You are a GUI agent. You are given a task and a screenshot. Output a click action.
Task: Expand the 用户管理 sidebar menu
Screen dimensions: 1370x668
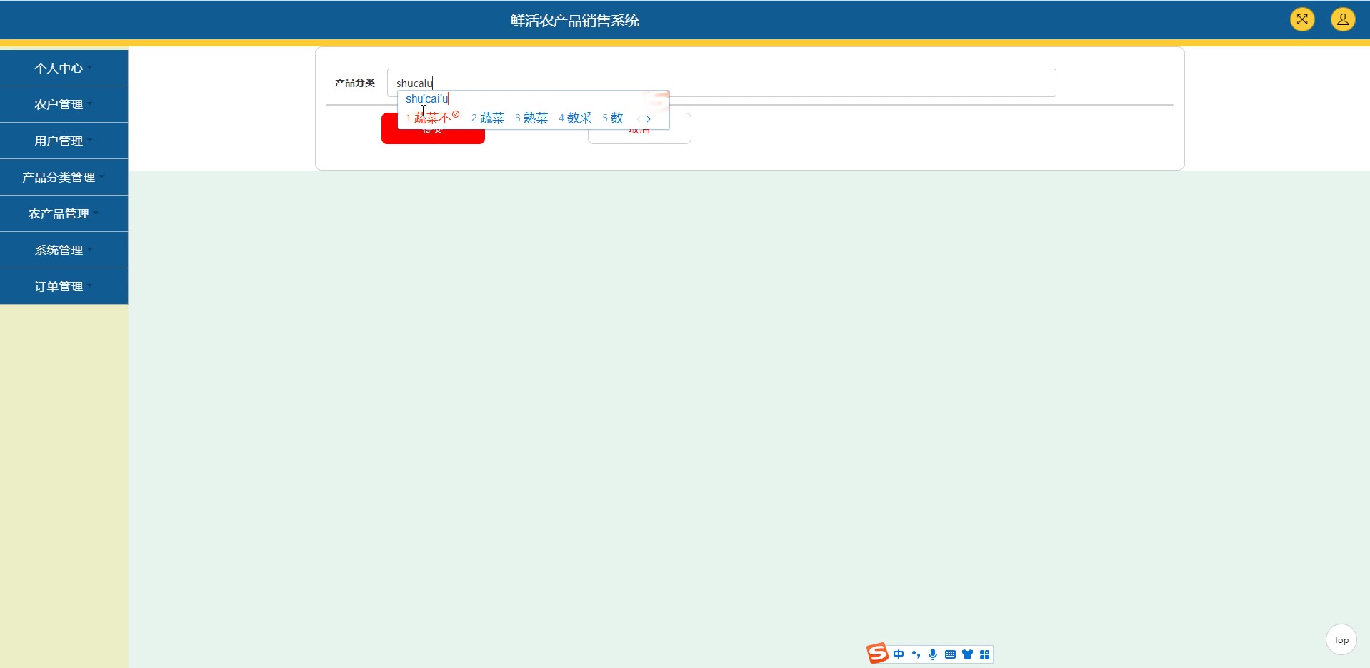pyautogui.click(x=64, y=141)
